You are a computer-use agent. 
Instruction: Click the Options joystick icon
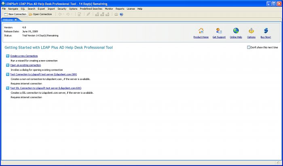pyautogui.click(x=251, y=31)
